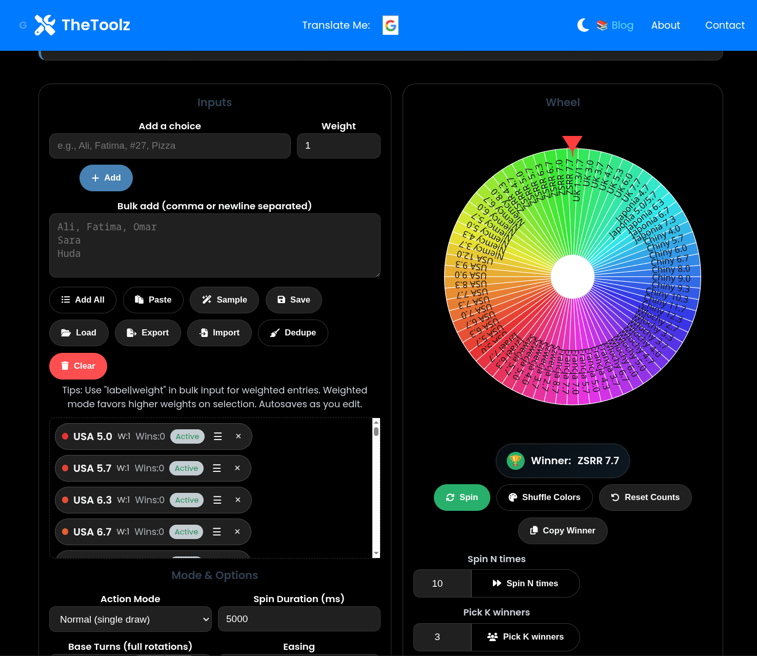Open menu handle for USA 5.7
Screen dimensions: 757x656
click(217, 468)
